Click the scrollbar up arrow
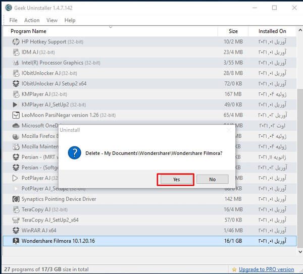 point(300,30)
